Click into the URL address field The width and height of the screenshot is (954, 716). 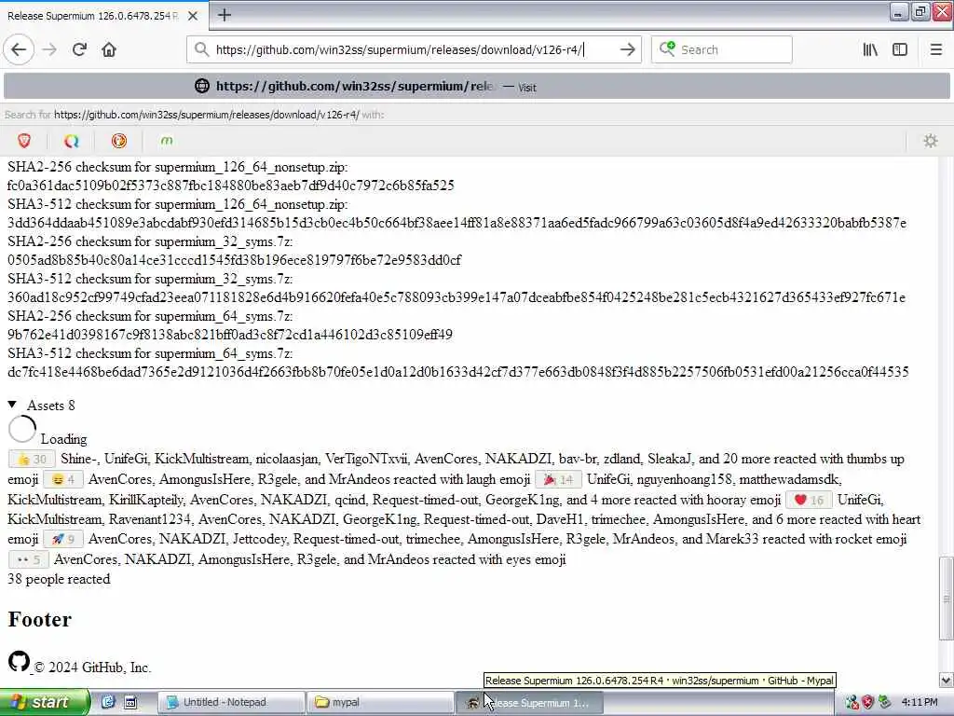click(414, 50)
